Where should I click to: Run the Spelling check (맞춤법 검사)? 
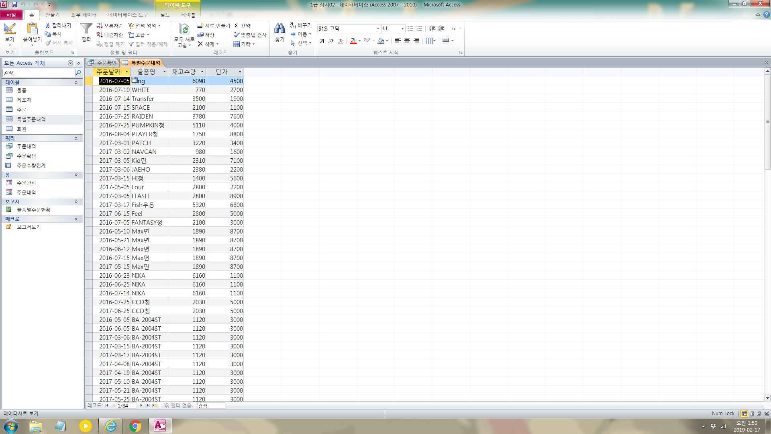pyautogui.click(x=250, y=35)
